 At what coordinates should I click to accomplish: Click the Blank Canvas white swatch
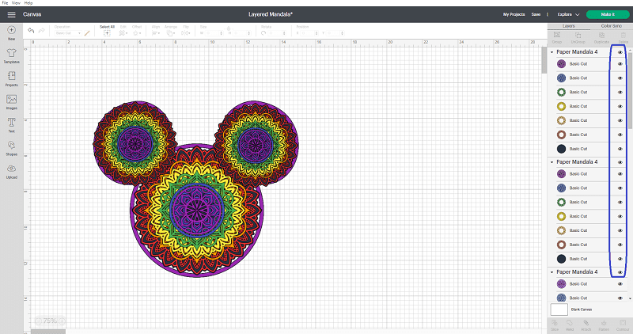coord(559,309)
